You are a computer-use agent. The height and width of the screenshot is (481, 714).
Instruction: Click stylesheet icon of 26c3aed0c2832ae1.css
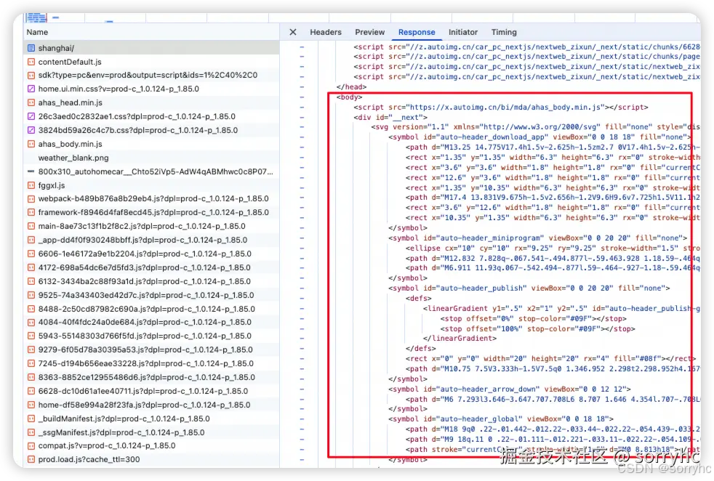pyautogui.click(x=31, y=116)
